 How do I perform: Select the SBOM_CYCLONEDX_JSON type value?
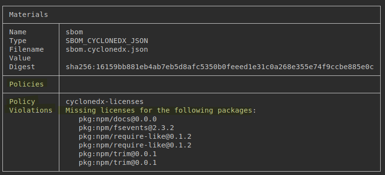(x=107, y=41)
